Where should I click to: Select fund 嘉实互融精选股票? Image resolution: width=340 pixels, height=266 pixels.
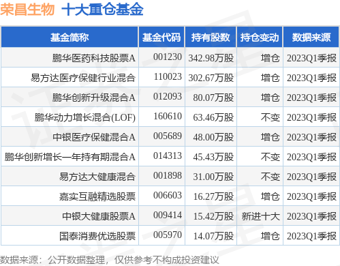click(97, 196)
